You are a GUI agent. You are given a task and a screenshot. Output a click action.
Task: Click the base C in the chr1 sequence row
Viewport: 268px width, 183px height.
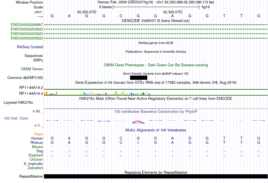click(121, 16)
